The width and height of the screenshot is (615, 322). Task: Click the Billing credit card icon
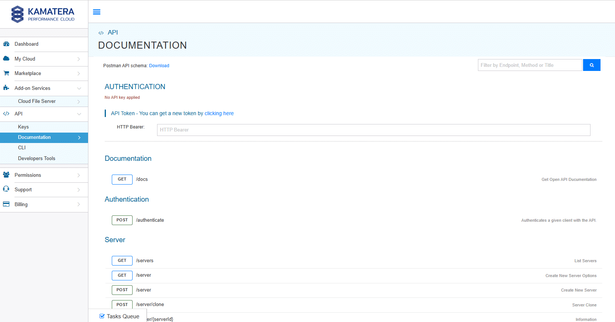[x=6, y=204]
